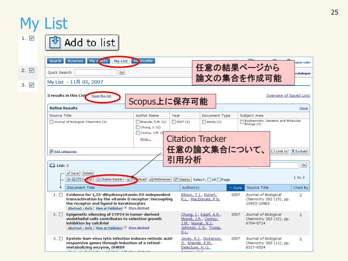Check Journal of Biological Chemistry source filter
Screen dimensions: 348x261
pyautogui.click(x=52, y=122)
